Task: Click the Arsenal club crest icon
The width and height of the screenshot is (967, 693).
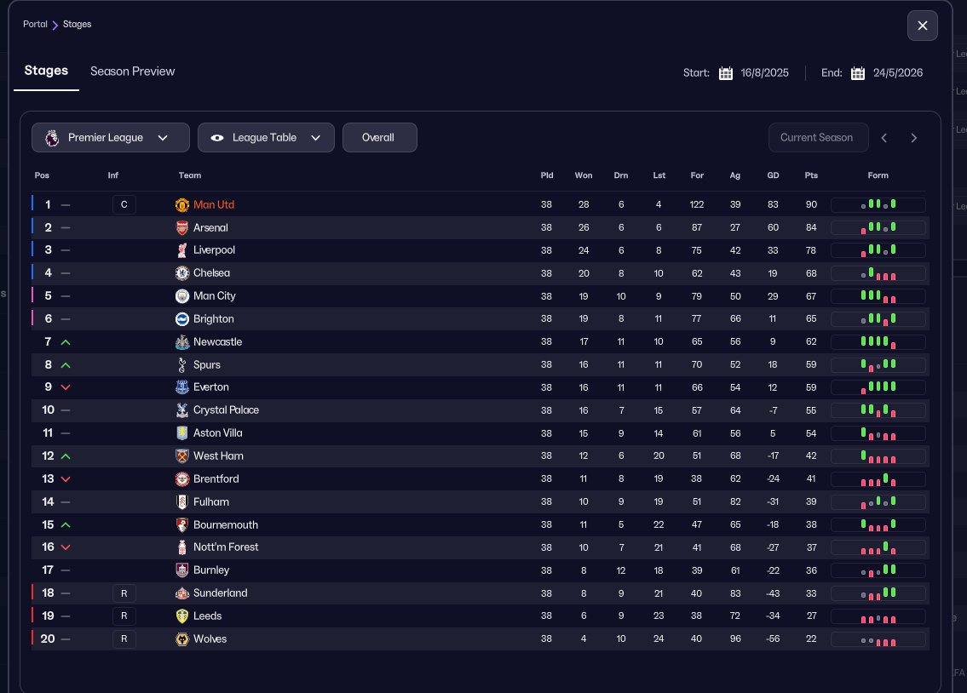Action: (182, 227)
